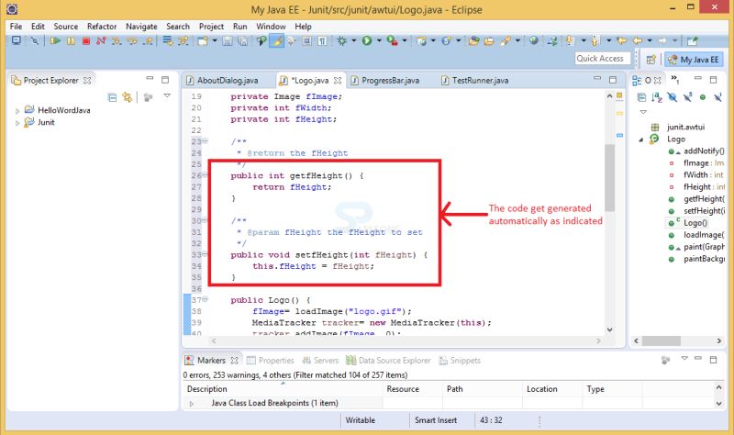Viewport: 734px width, 435px height.
Task: Click Collapse All in Project Explorer
Action: click(112, 97)
